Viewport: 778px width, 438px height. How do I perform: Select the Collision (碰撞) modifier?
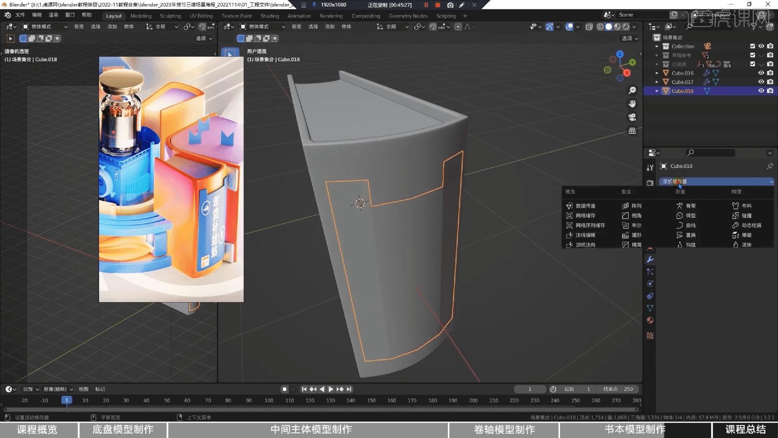tap(742, 215)
